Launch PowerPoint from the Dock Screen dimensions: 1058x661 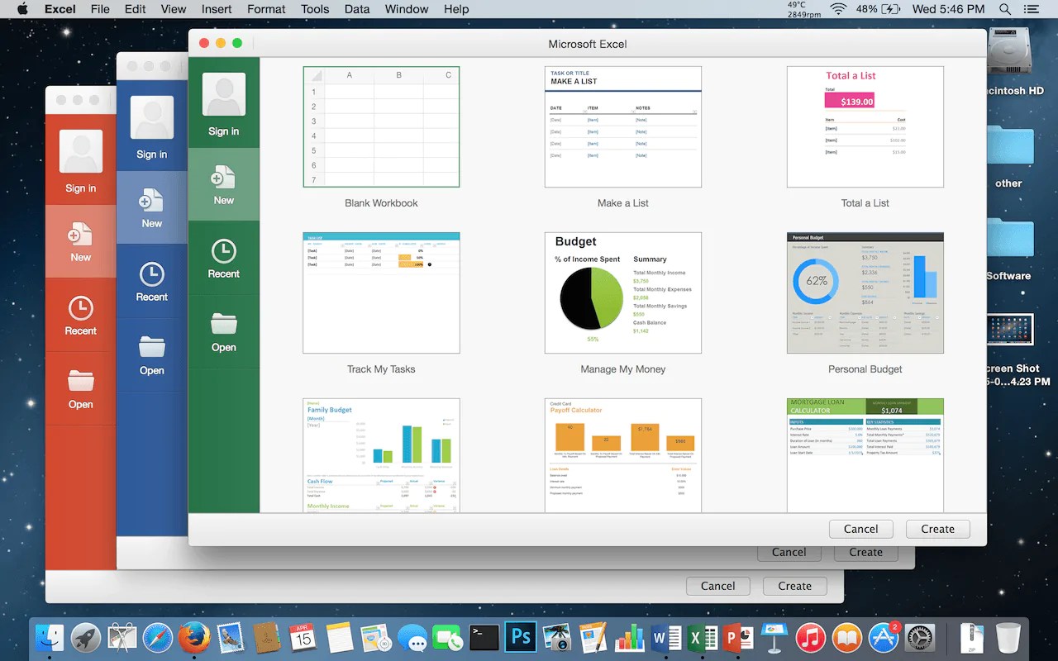[x=738, y=638]
